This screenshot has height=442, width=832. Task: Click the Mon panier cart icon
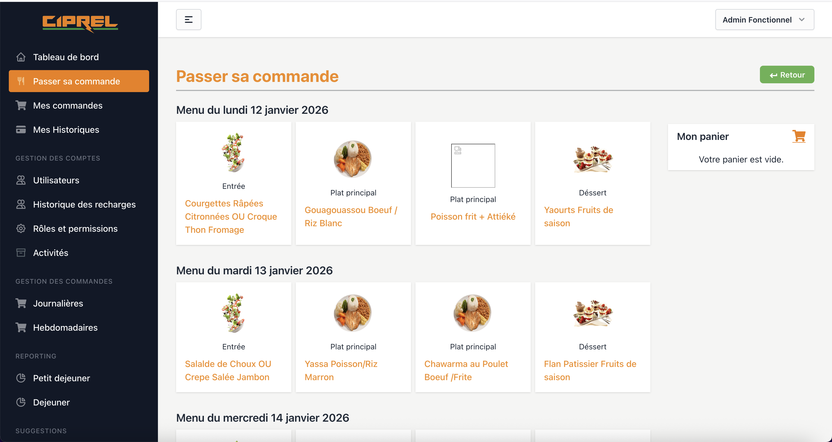pyautogui.click(x=799, y=136)
